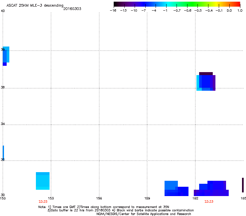
Task: Click the -7 color scale label
Action: tap(144, 11)
